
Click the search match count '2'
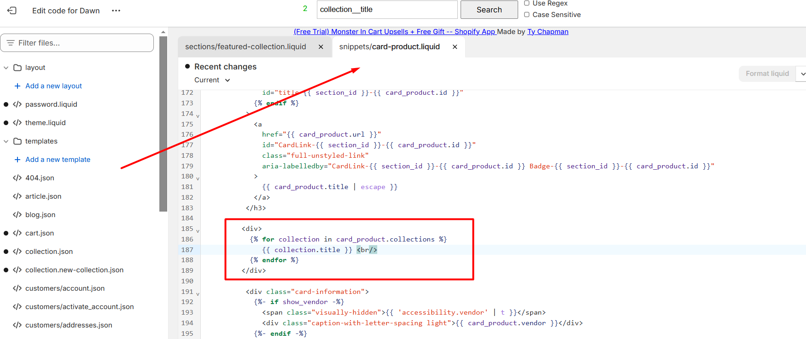tap(305, 9)
